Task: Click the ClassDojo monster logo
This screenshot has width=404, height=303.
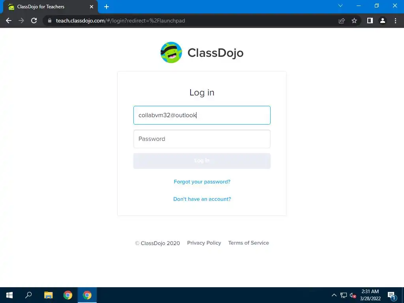Action: 171,52
